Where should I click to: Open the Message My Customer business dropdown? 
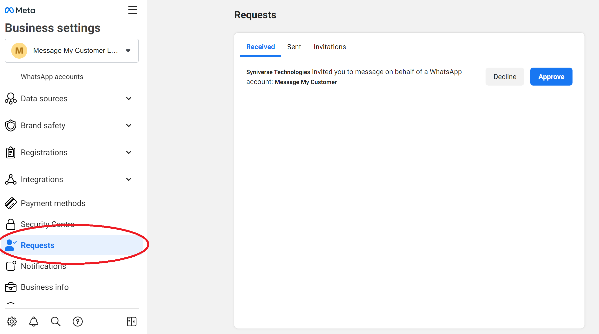coord(72,51)
